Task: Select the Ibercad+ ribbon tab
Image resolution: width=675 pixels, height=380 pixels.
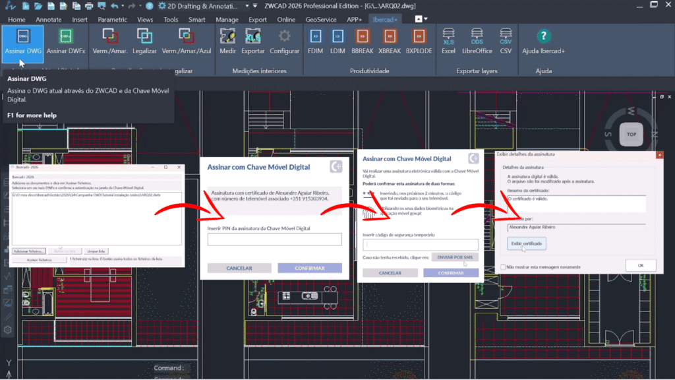Action: (385, 19)
